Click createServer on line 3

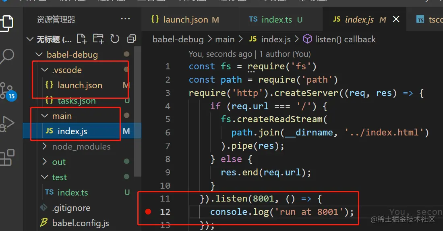pyautogui.click(x=306, y=93)
